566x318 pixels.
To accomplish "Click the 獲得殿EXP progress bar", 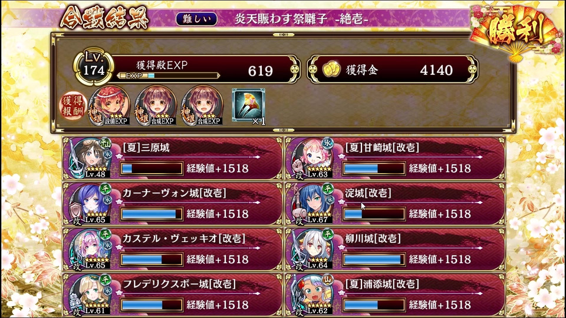I will click(168, 76).
